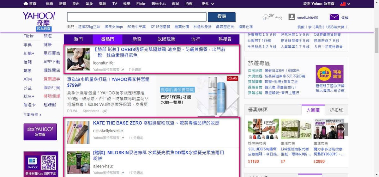Viewport: 379px width, 177px height.
Task: Click the SOLUDOS shoes product thumbnail
Action: pyautogui.click(x=261, y=129)
